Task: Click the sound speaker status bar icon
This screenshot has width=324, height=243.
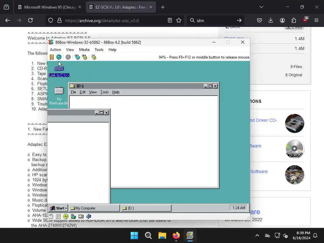Action: point(89,216)
